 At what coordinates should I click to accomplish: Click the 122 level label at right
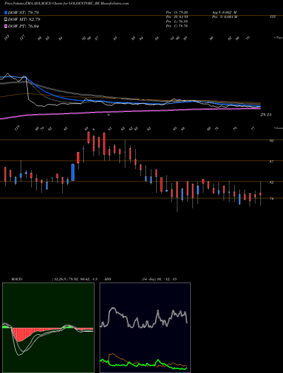tap(272, 16)
